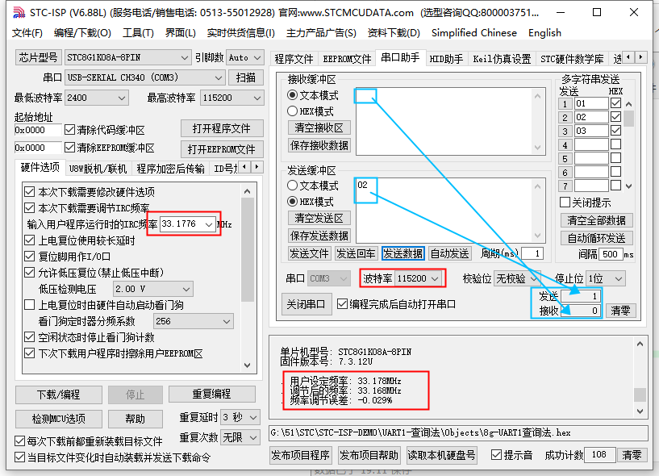Open 重复次数 无限 dropdown
The image size is (659, 476).
[240, 438]
